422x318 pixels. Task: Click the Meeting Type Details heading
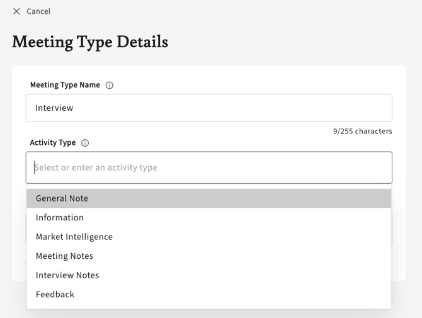90,42
